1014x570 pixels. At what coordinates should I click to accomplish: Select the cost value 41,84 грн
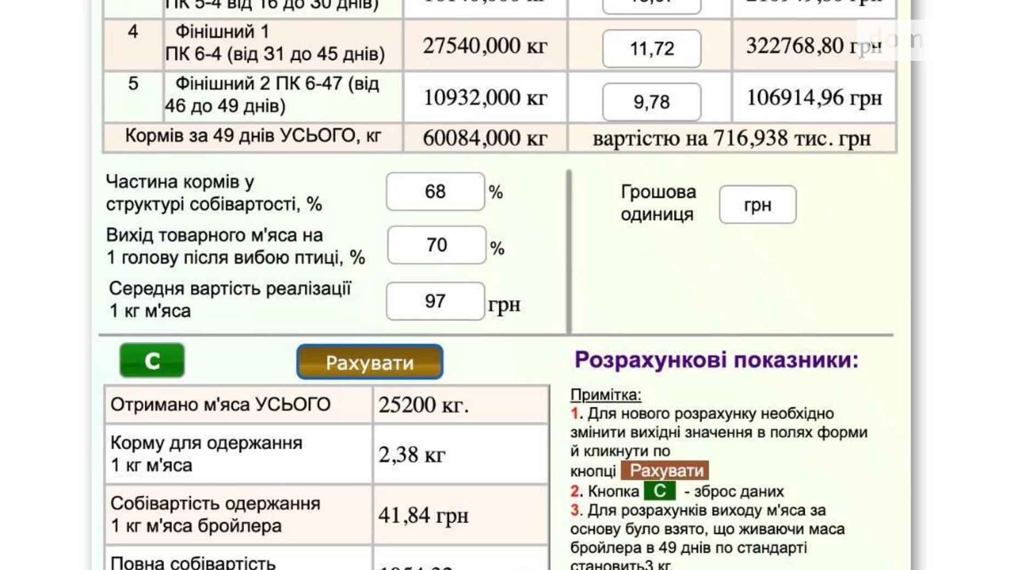(x=423, y=515)
